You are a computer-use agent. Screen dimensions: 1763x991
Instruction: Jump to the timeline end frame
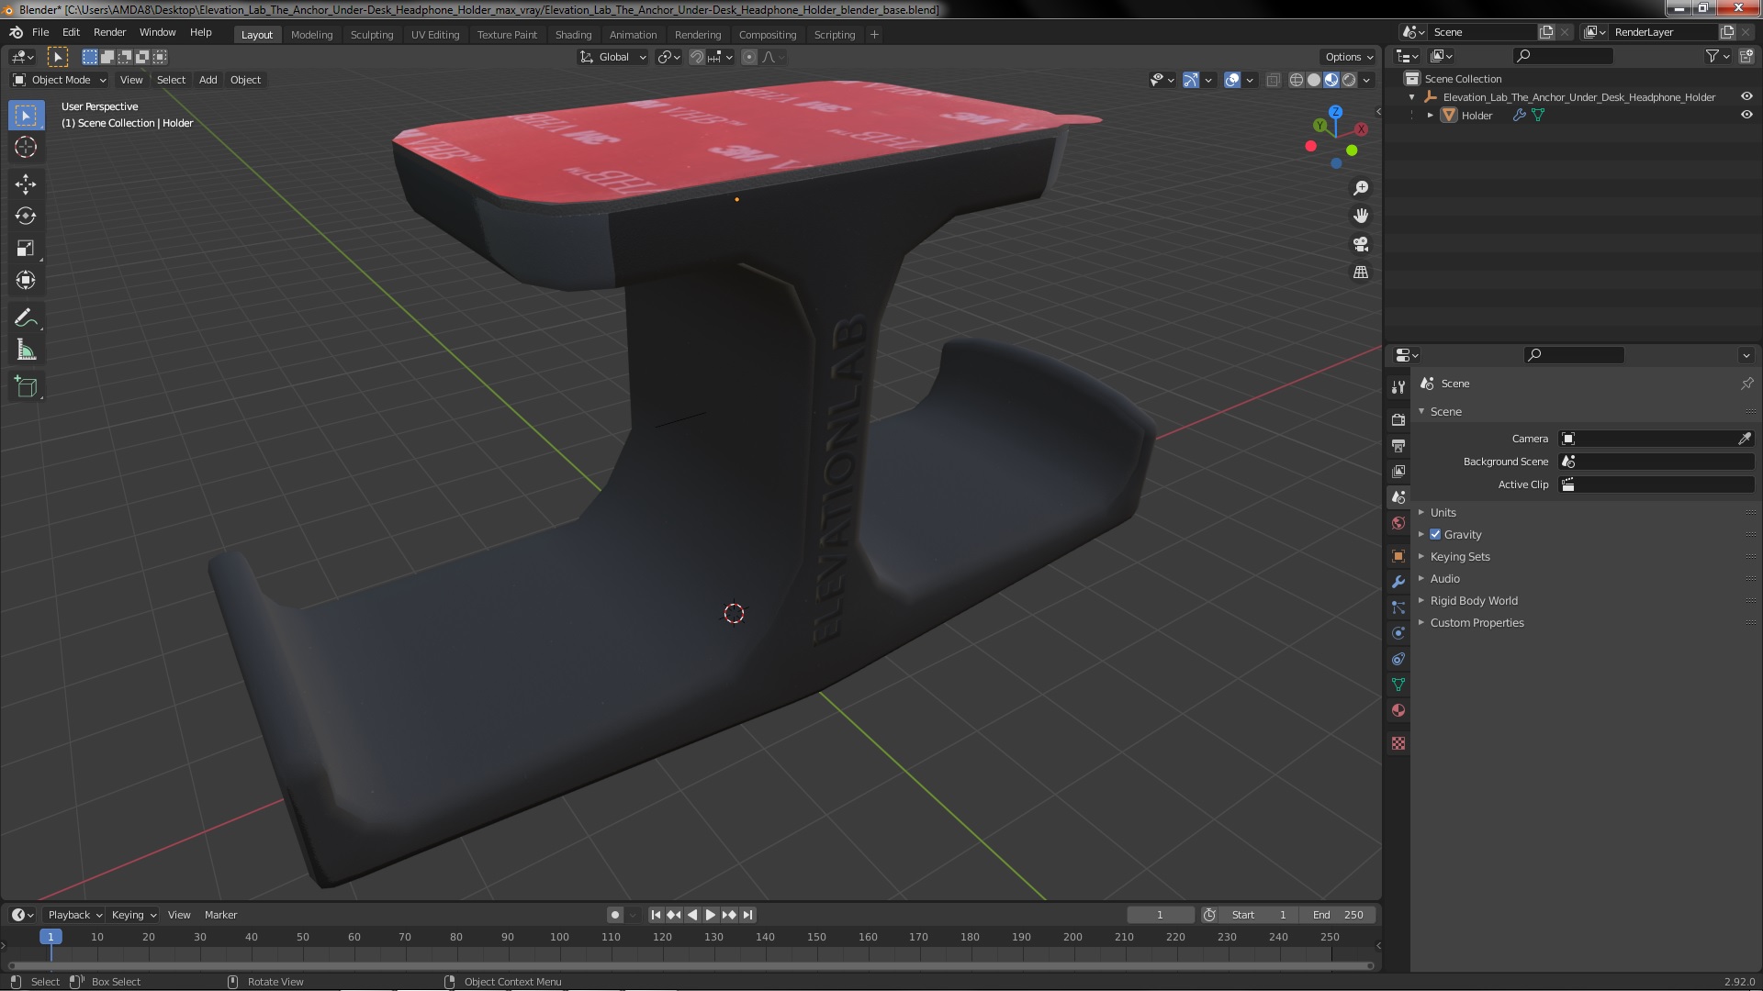747,915
